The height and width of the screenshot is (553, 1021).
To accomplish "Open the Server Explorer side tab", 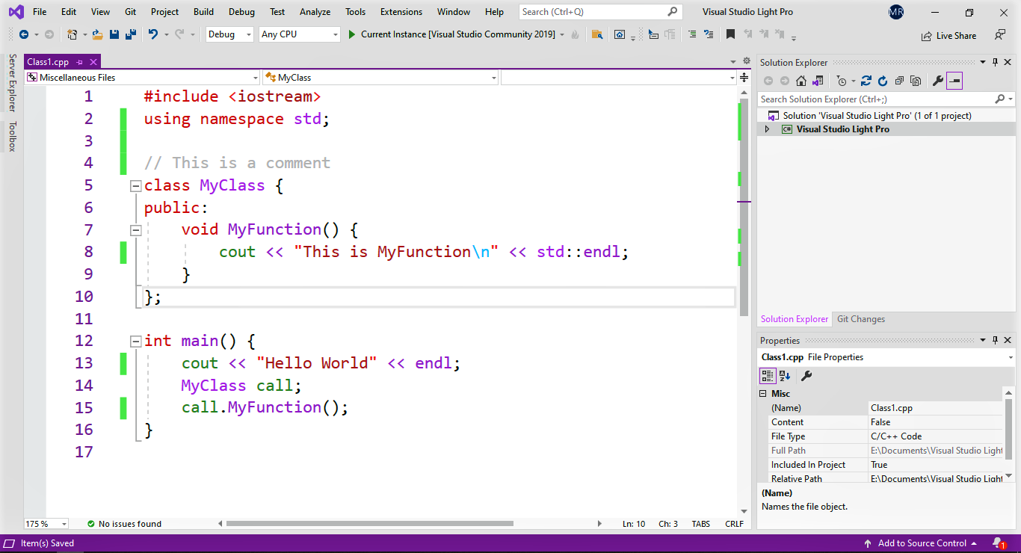I will (x=12, y=83).
